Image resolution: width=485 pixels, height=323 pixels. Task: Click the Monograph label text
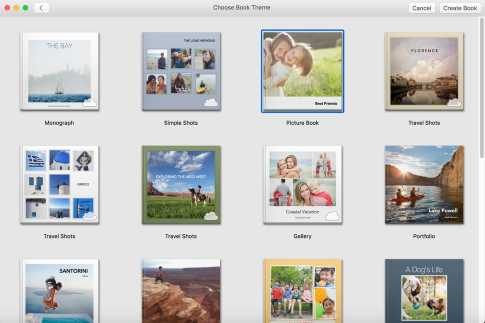point(59,122)
